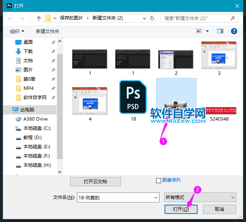Open the 软件自学网 folder shortcut
The image size is (246, 222).
click(35, 97)
